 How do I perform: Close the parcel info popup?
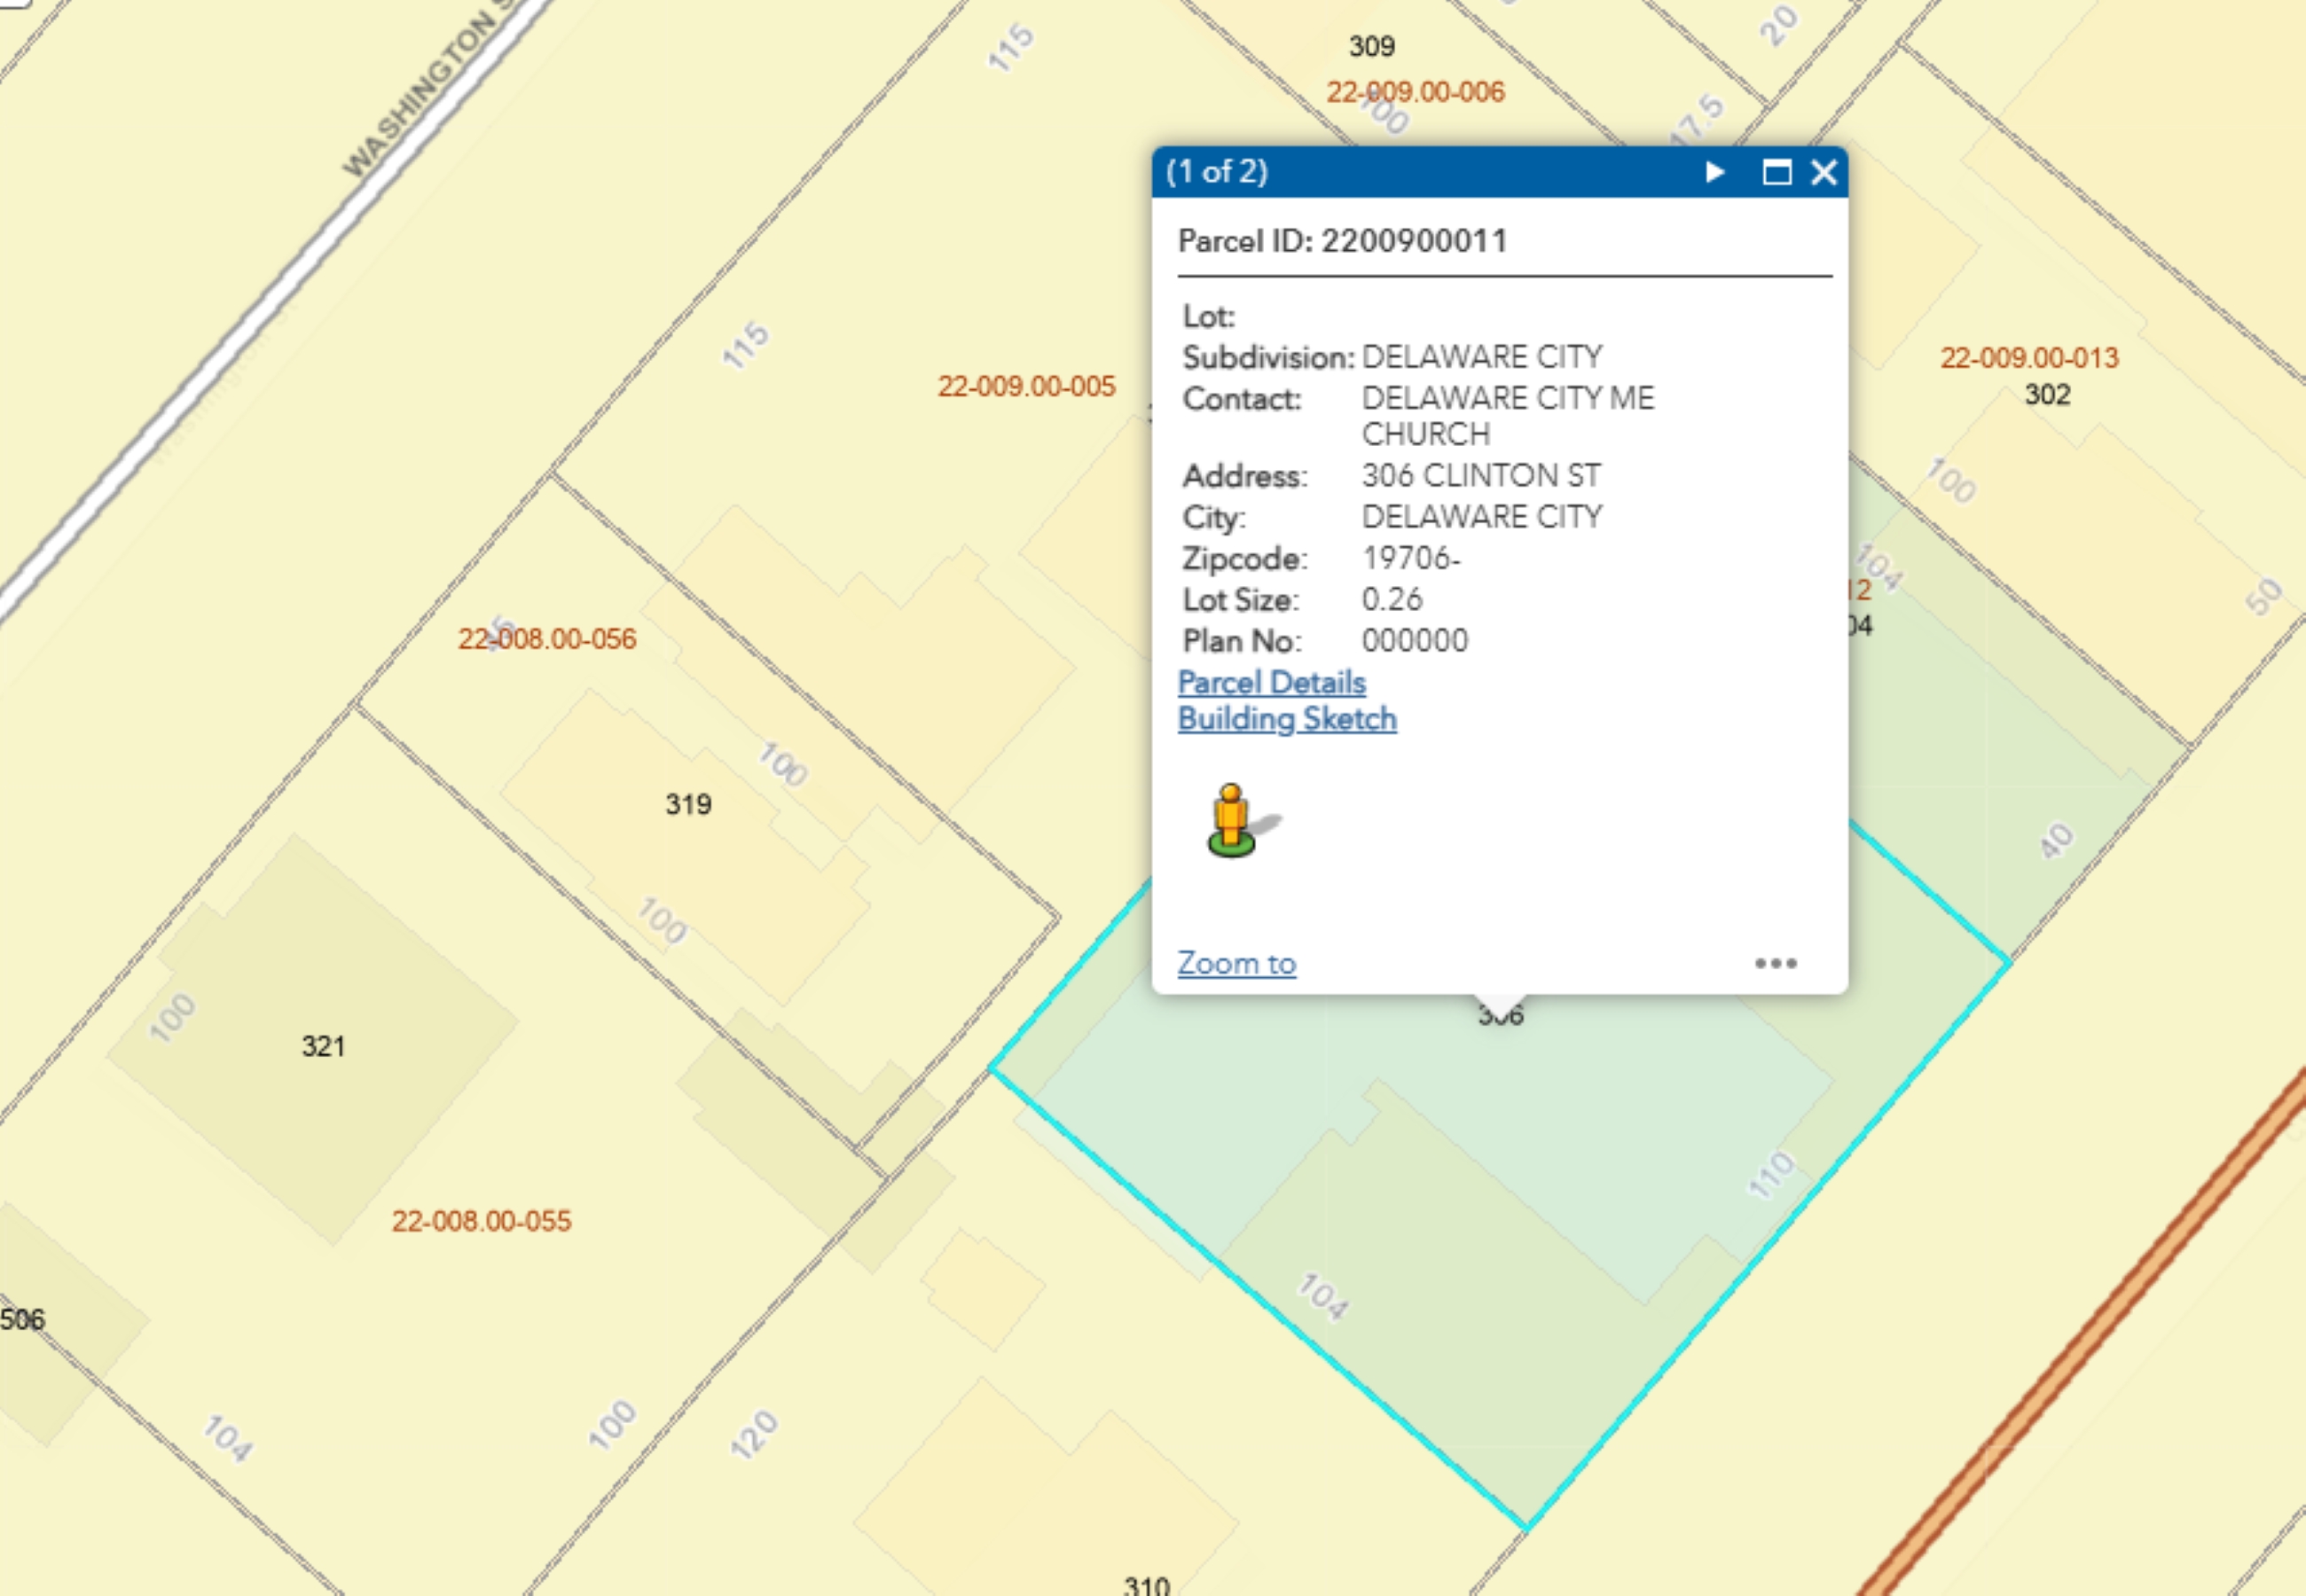pos(1824,172)
